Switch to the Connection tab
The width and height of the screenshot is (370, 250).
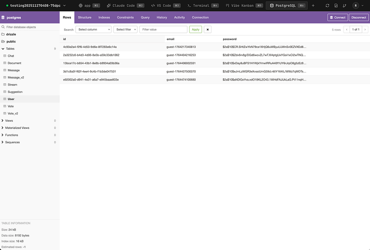[200, 17]
